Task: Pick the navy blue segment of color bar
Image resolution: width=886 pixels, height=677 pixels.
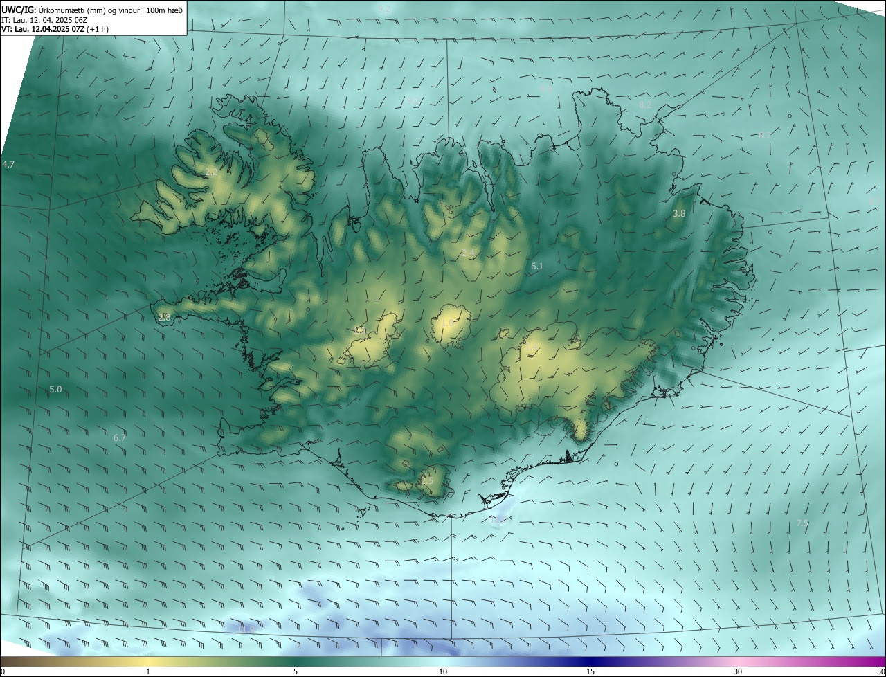Action: tap(590, 661)
